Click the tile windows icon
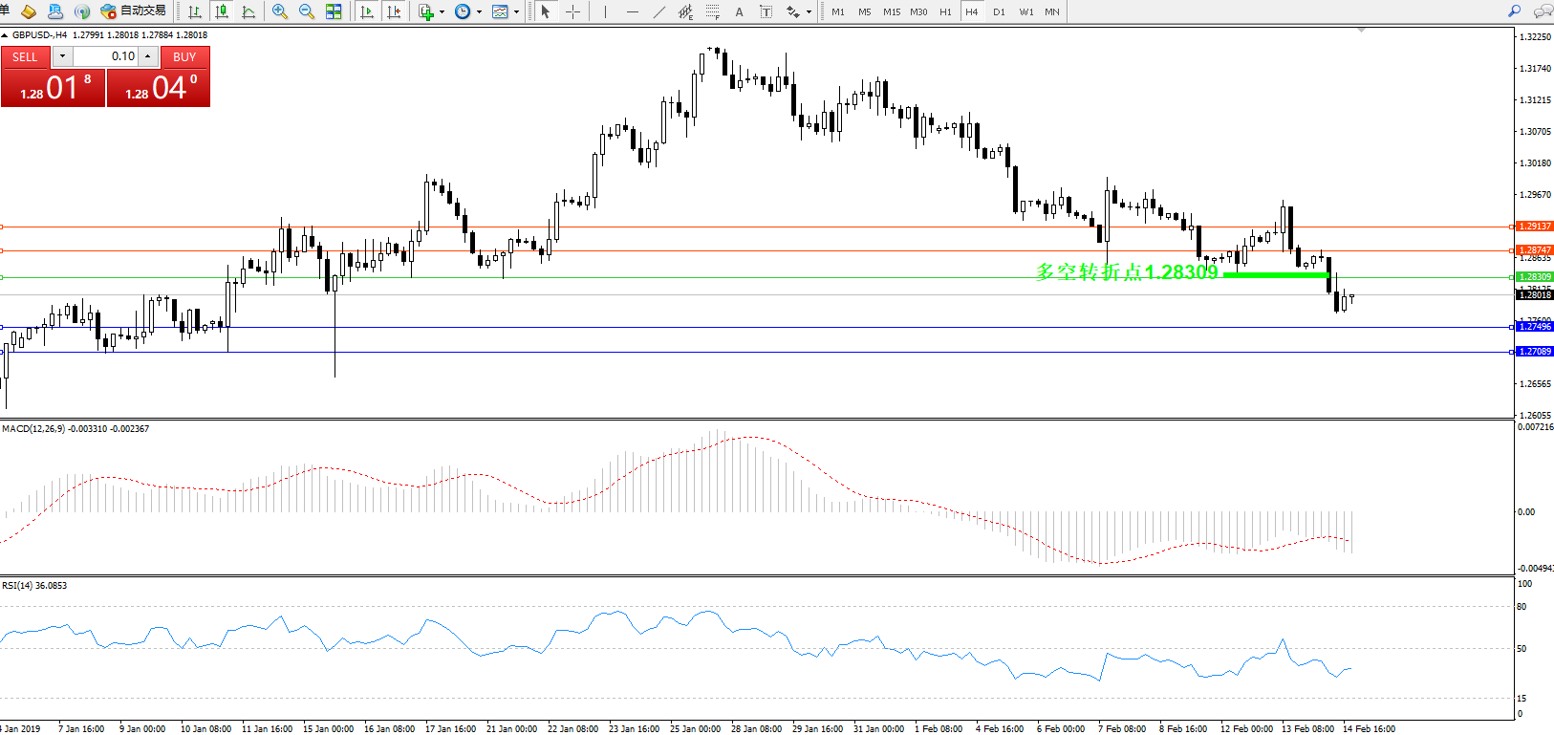 (334, 11)
